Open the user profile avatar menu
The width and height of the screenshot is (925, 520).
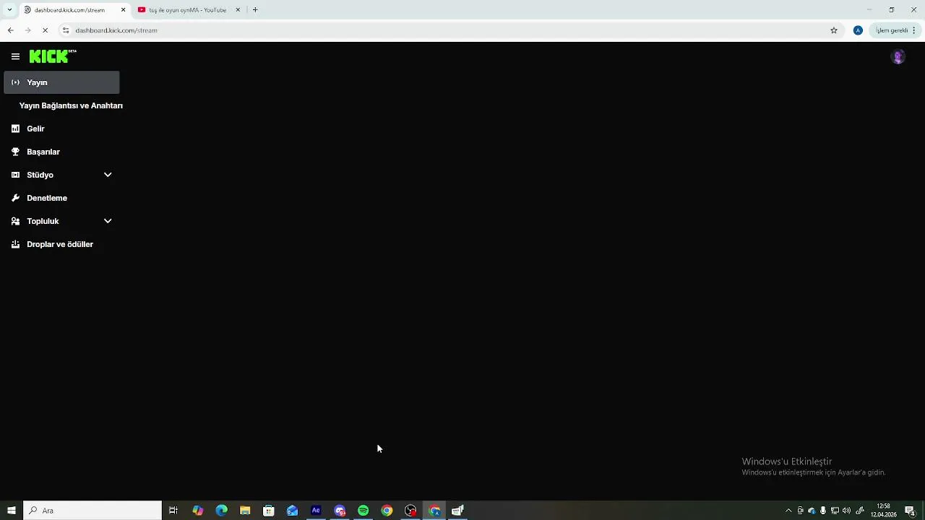tap(898, 57)
